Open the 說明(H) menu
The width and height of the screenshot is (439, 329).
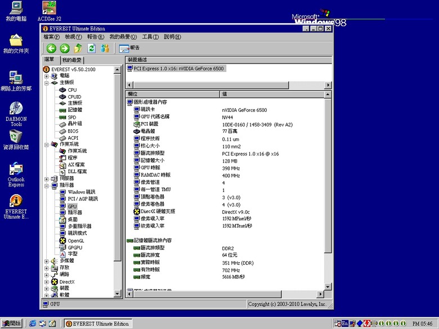[172, 37]
